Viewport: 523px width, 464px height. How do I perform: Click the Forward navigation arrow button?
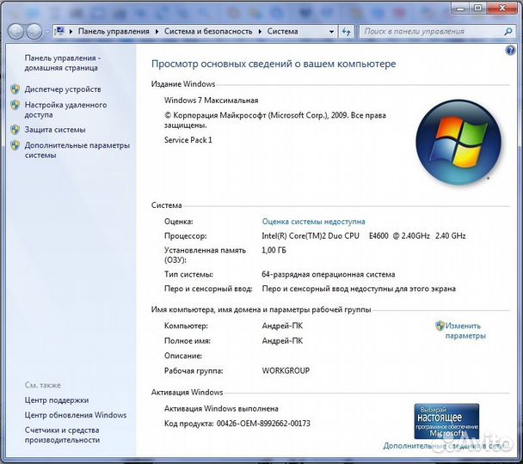[34, 32]
